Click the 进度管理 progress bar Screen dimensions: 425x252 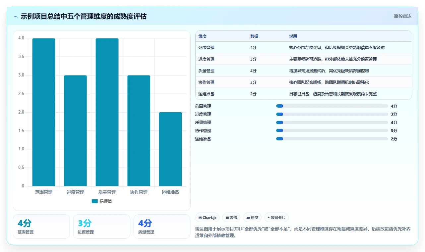[x=332, y=114]
